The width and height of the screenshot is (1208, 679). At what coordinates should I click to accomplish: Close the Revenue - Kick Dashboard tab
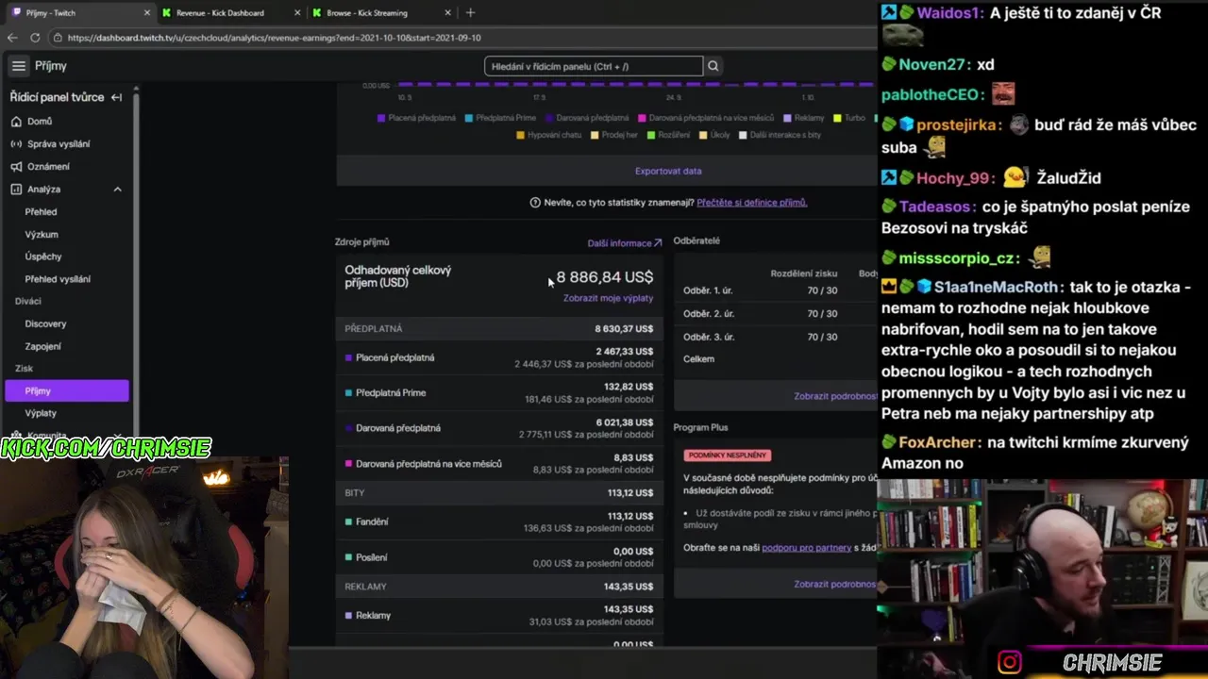pos(297,13)
